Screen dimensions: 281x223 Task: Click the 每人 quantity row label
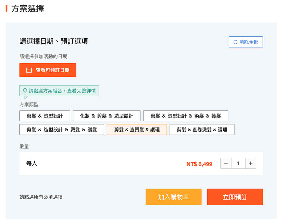click(x=32, y=164)
